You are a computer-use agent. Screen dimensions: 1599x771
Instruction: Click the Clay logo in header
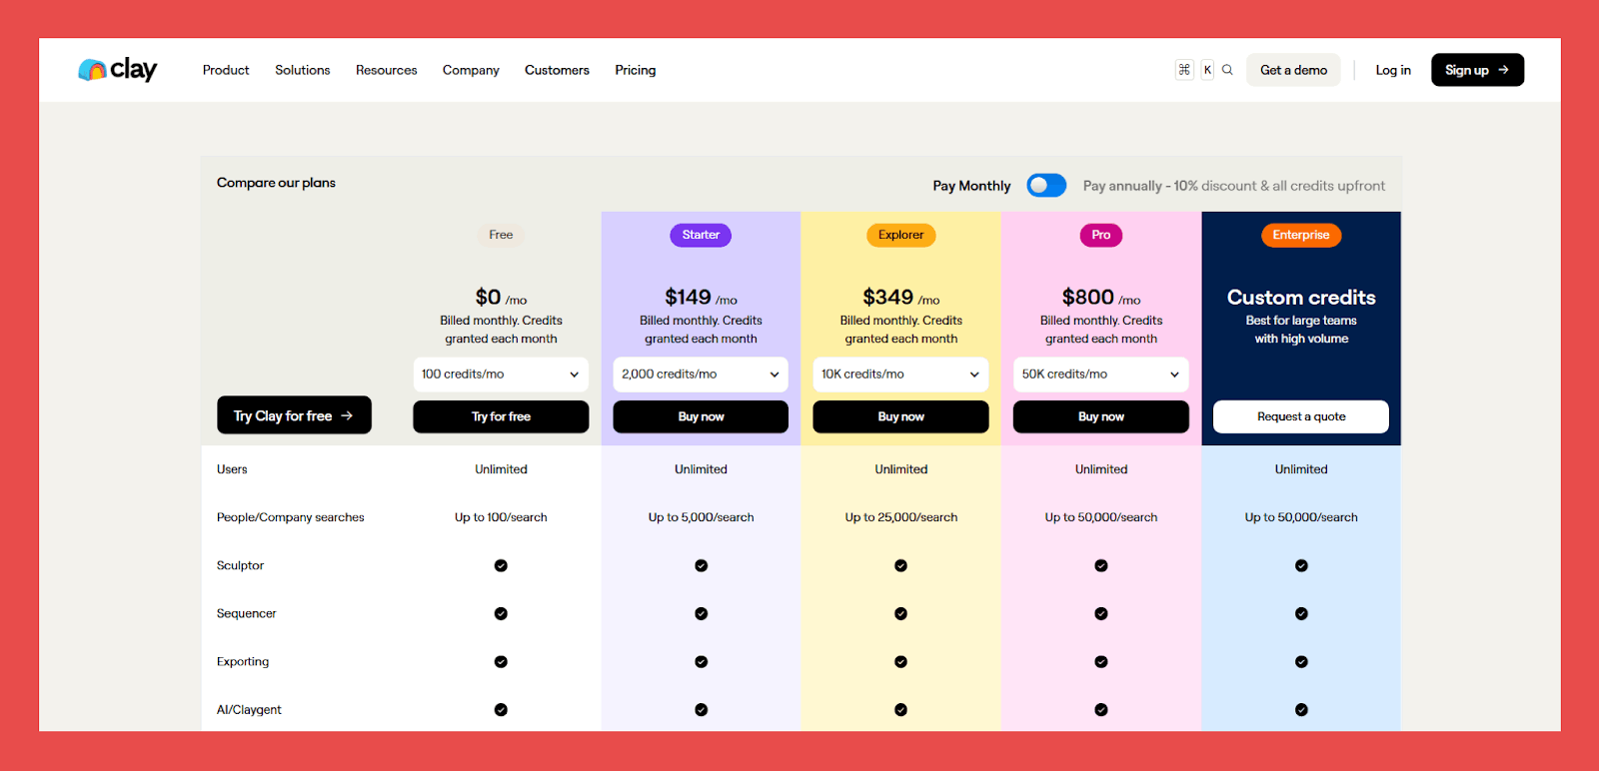118,70
